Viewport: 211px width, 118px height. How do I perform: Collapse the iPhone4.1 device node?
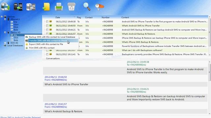click(x=5, y=19)
